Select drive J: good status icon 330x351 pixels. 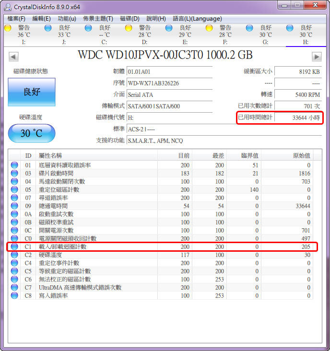48,28
